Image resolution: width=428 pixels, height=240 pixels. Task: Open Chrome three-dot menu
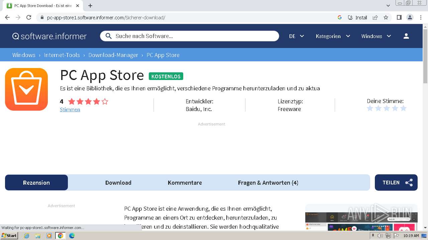(421, 18)
